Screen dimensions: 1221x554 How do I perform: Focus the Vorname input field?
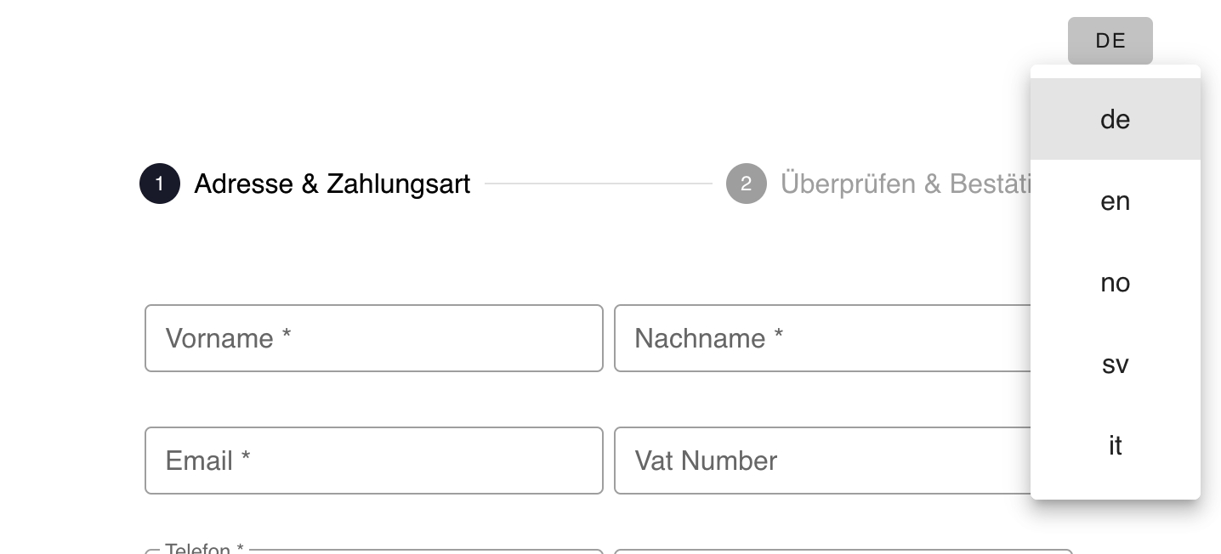point(374,338)
